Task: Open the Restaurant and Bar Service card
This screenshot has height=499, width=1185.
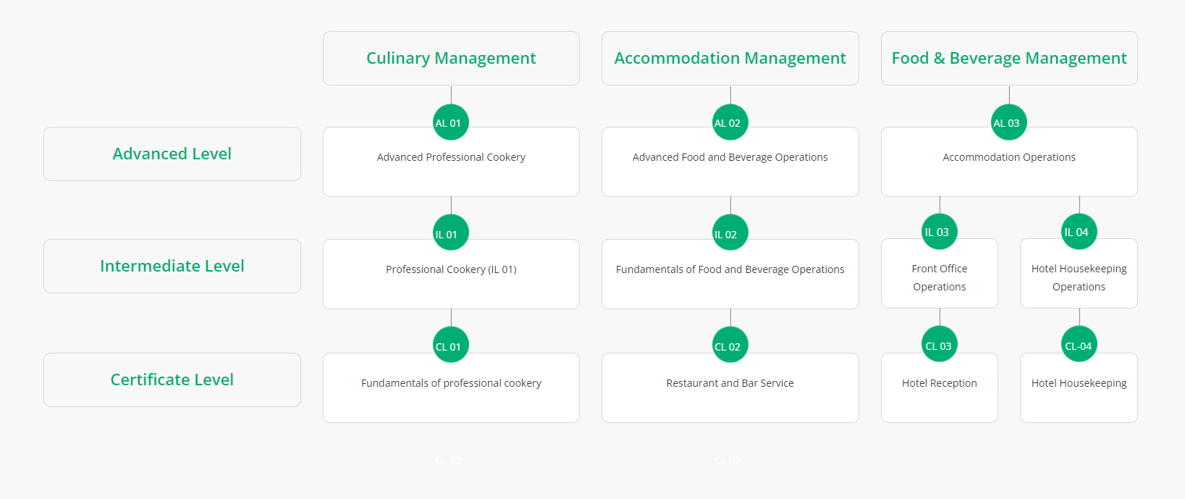Action: 730,391
